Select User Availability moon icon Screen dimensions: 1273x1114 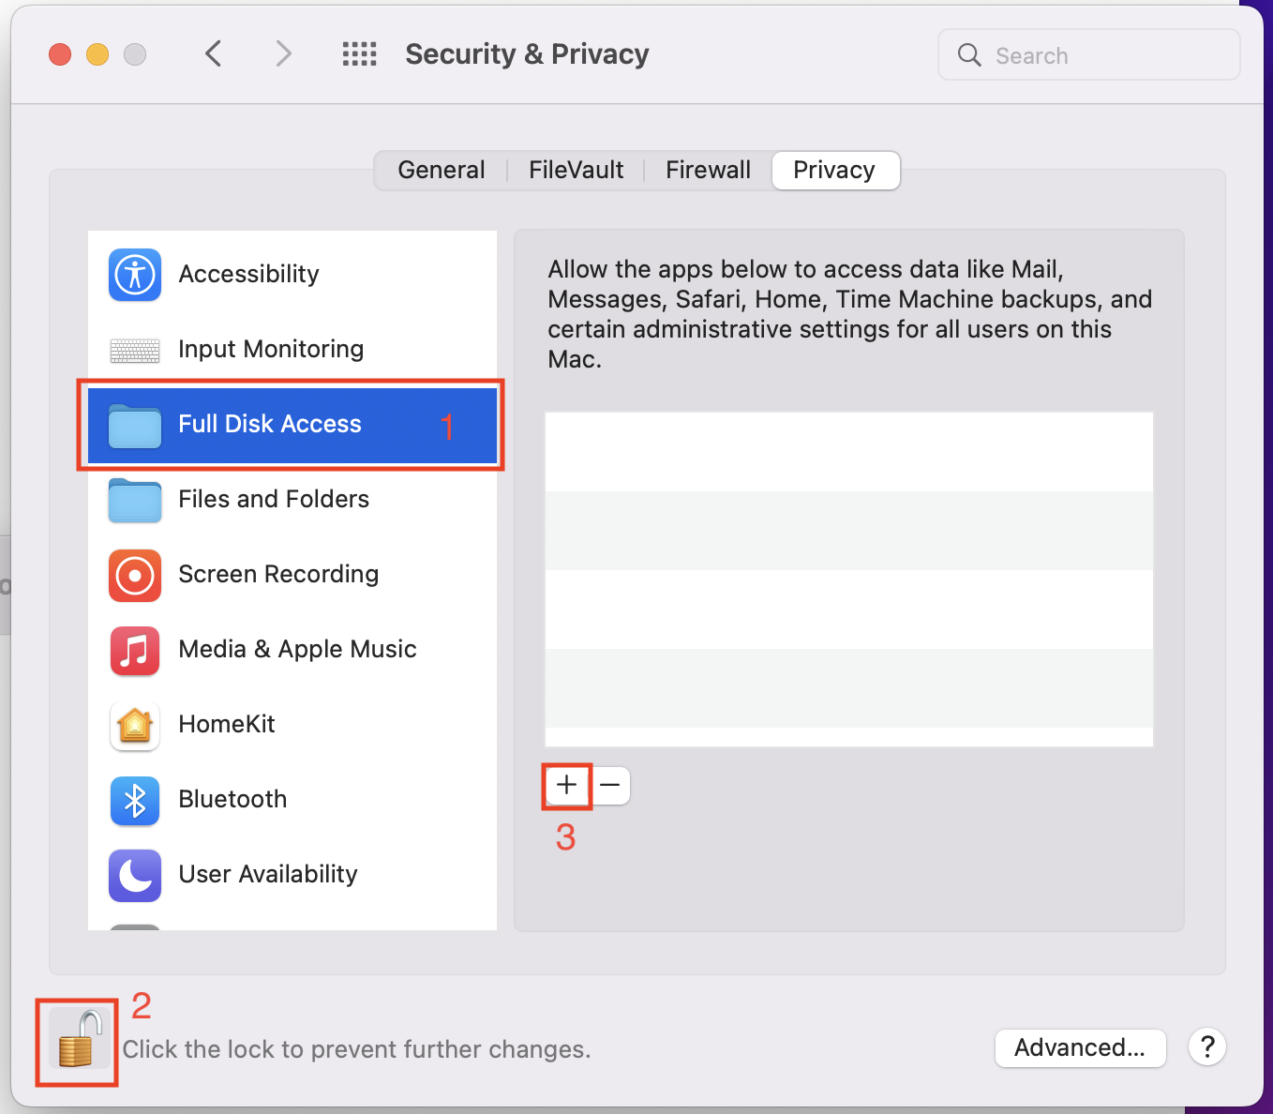(135, 876)
